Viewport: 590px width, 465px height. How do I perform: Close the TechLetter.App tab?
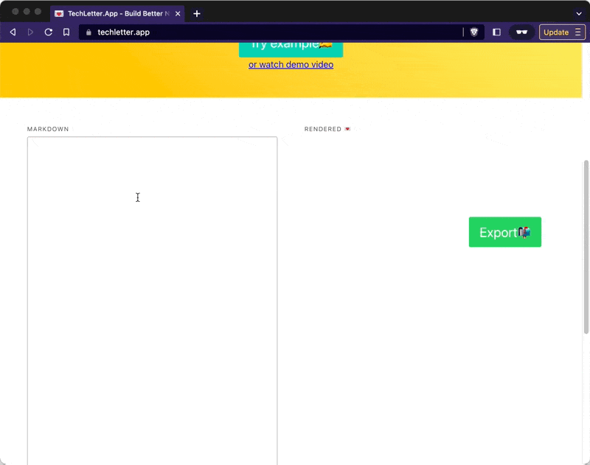click(x=178, y=14)
